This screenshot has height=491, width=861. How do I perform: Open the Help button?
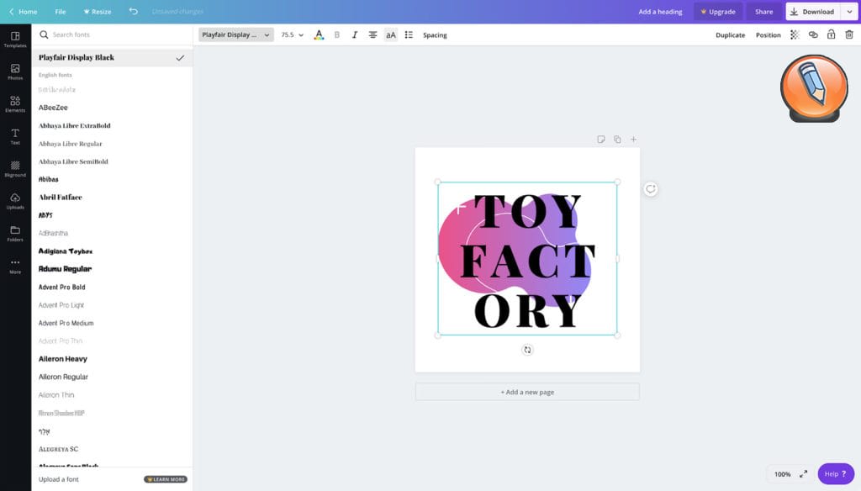835,473
